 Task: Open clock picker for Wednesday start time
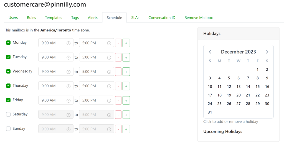pyautogui.click(x=69, y=72)
